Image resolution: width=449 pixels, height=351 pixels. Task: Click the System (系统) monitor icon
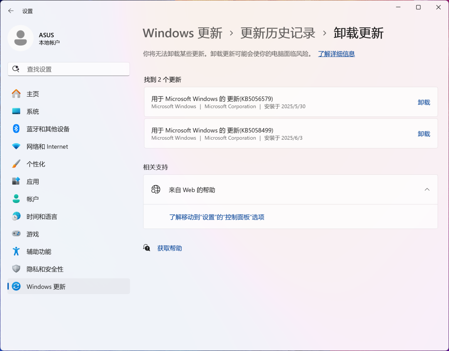pyautogui.click(x=16, y=111)
